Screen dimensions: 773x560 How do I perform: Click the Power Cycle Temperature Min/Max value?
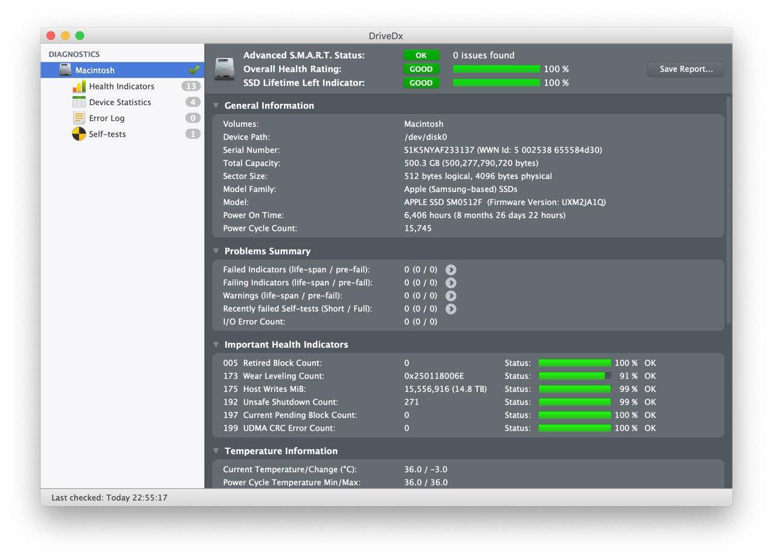click(426, 483)
